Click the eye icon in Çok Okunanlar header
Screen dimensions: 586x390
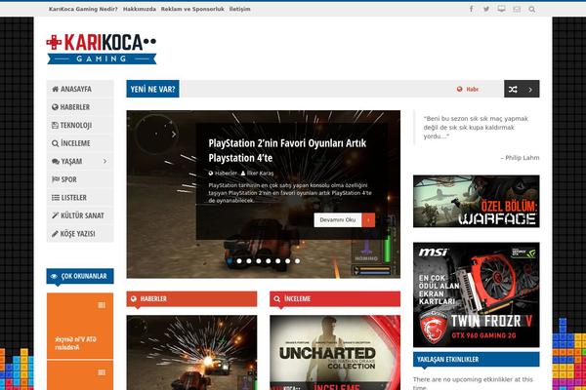54,276
